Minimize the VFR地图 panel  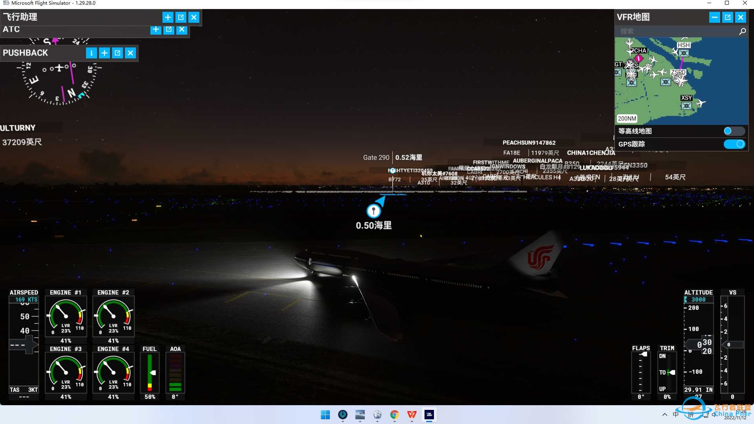tap(714, 17)
